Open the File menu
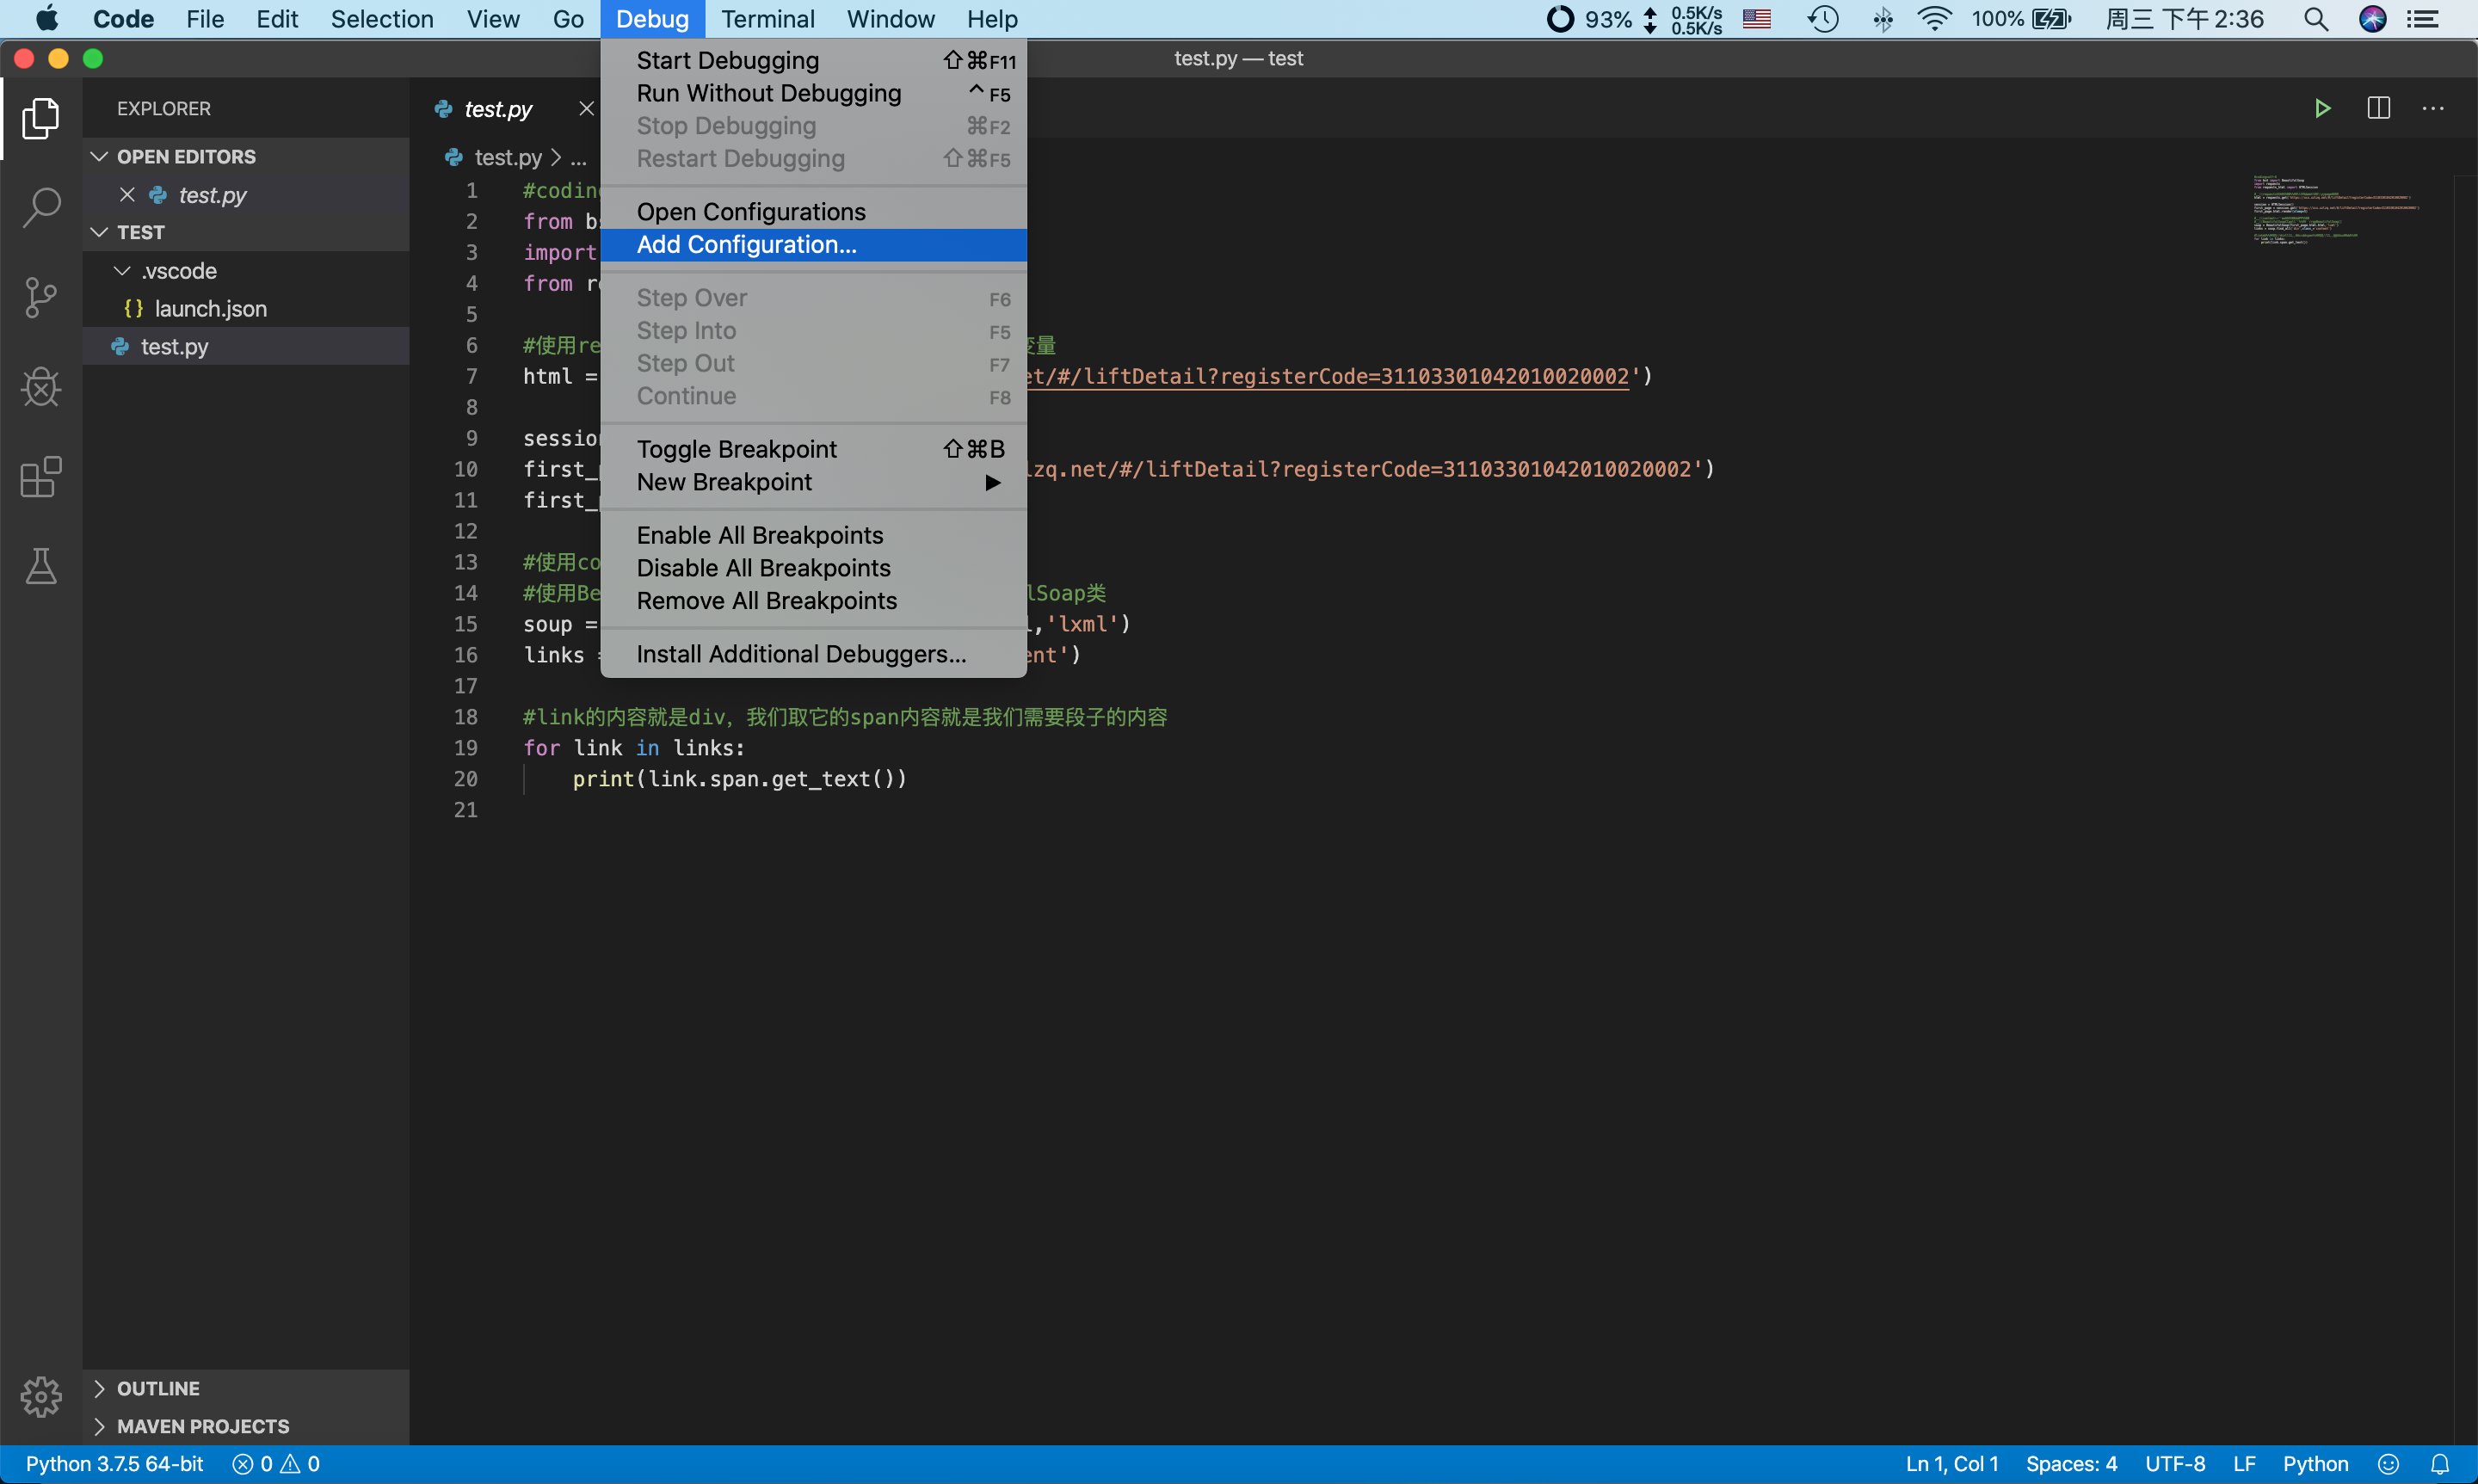 point(205,19)
